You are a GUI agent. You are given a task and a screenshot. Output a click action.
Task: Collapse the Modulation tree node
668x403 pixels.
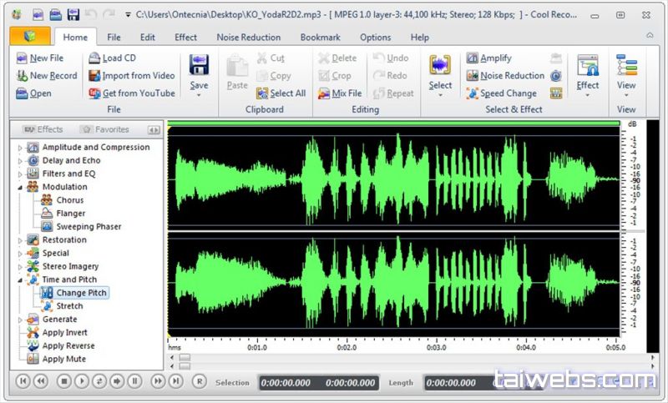(20, 188)
